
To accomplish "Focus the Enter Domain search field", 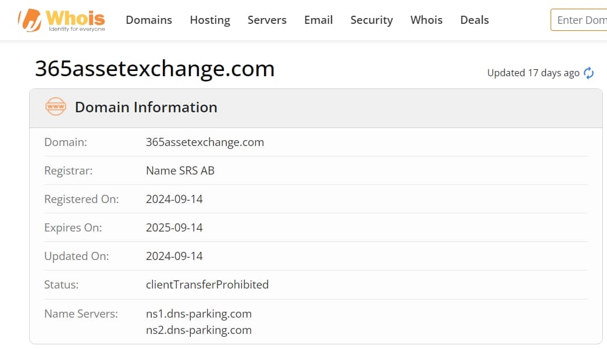I will [x=579, y=20].
